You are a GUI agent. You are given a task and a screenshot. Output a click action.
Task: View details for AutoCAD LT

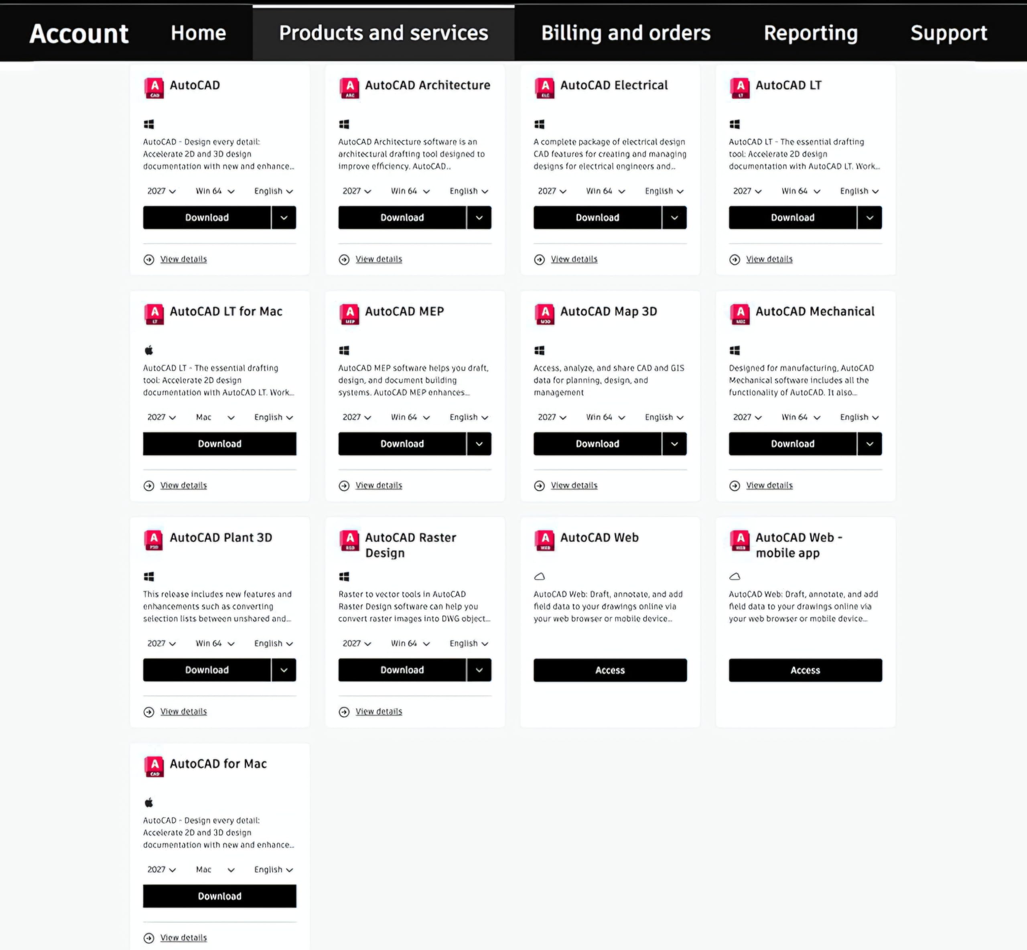769,259
